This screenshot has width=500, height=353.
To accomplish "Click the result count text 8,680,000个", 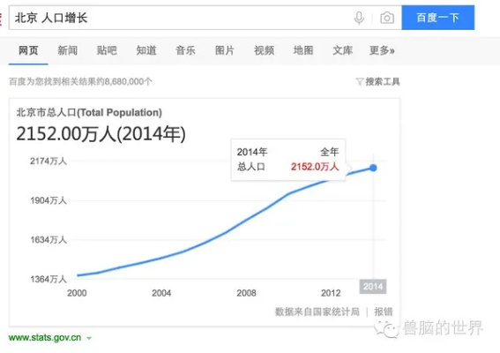I will click(128, 82).
